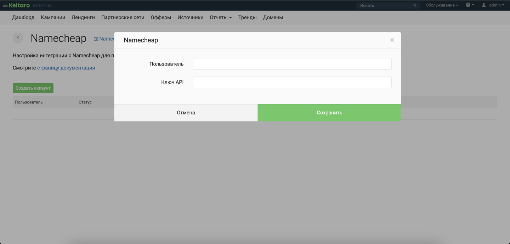Save the account with Сохранить
Viewport: 510px width, 244px height.
click(329, 113)
